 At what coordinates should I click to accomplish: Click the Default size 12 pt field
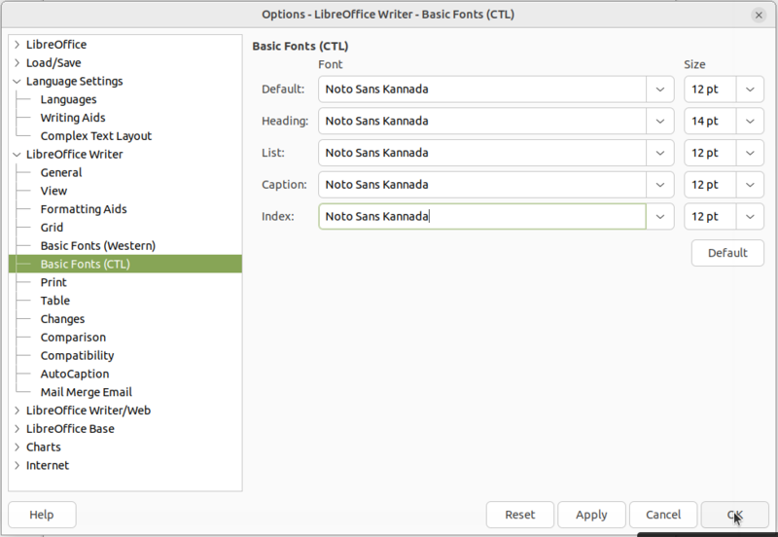[710, 89]
